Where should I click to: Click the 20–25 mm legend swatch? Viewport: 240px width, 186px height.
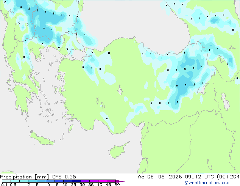click(x=68, y=181)
